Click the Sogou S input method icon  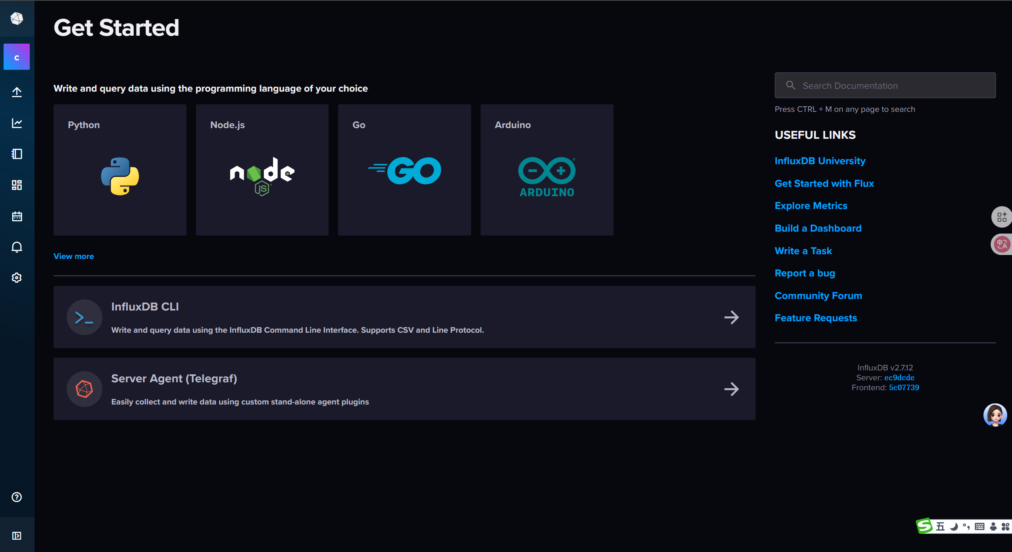(x=925, y=526)
